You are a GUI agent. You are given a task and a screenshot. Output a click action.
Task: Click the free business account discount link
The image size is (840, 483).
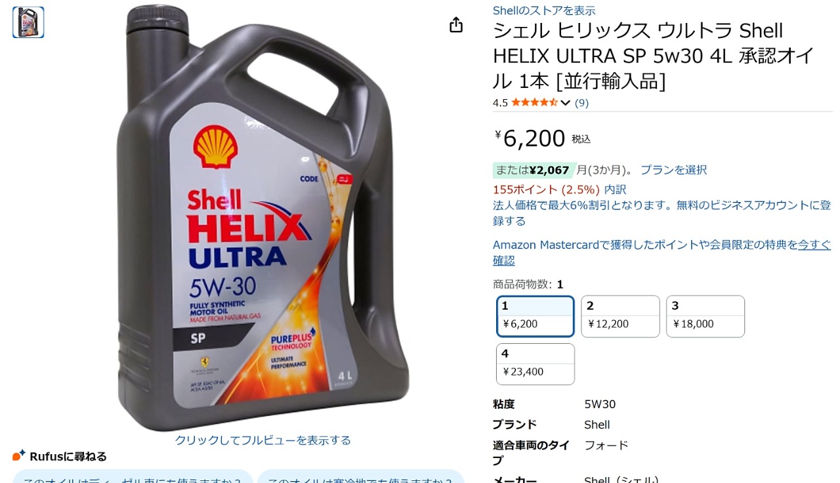pos(662,213)
